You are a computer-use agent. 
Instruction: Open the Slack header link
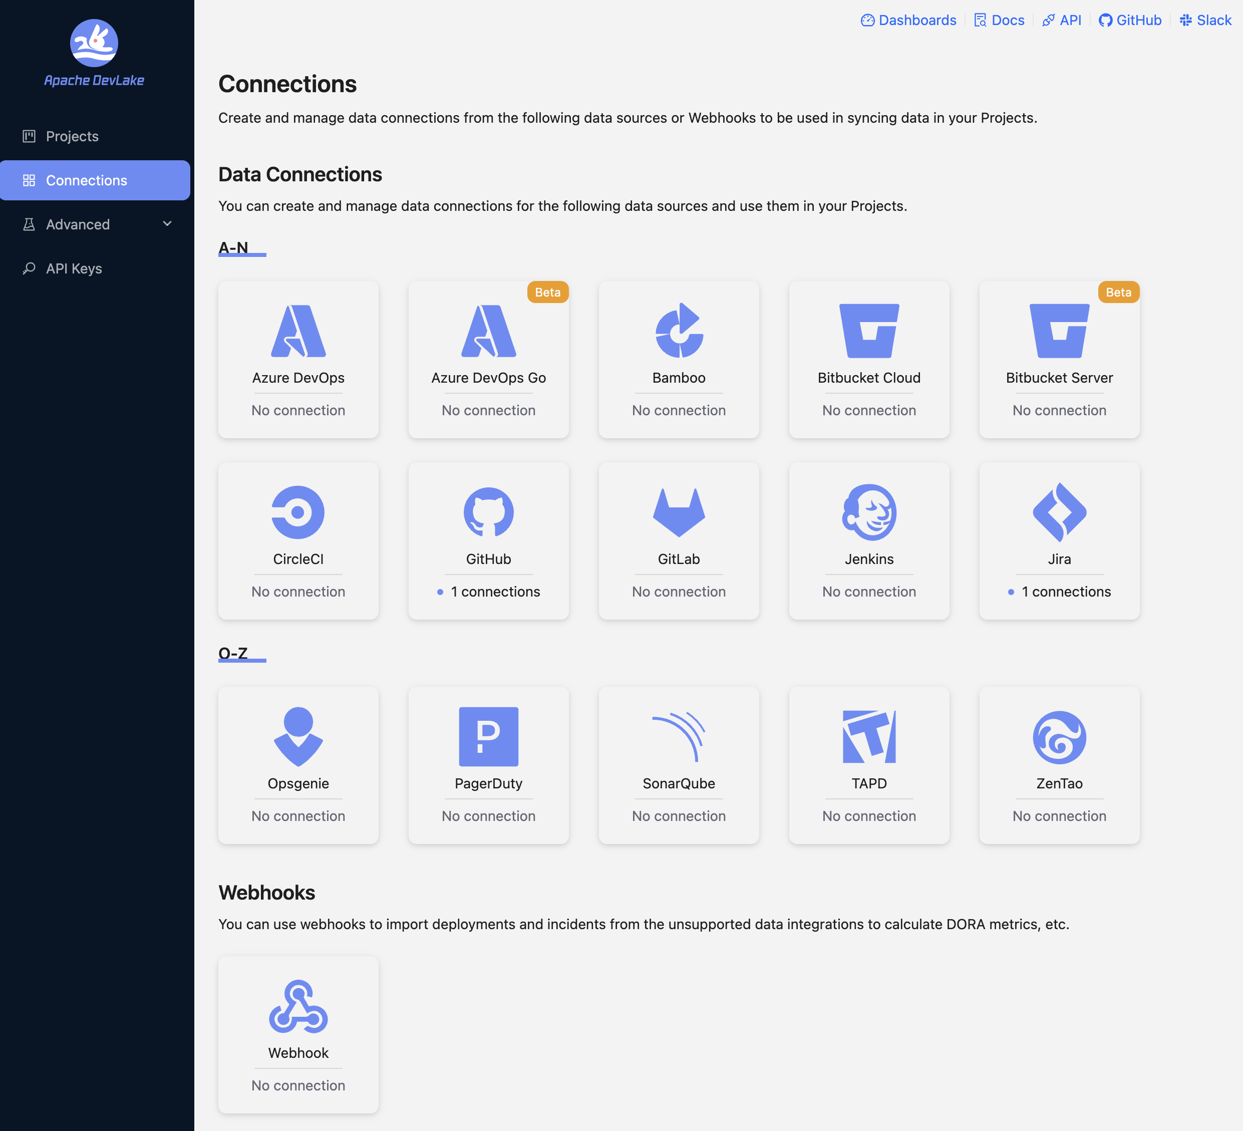[1205, 21]
